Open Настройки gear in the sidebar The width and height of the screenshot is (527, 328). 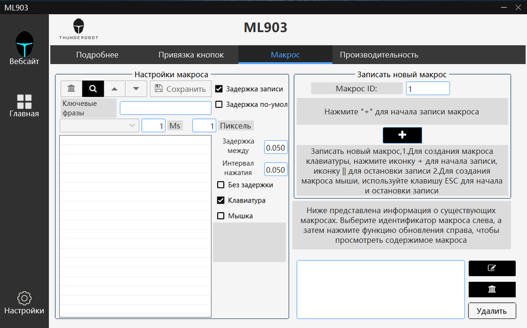tap(24, 303)
